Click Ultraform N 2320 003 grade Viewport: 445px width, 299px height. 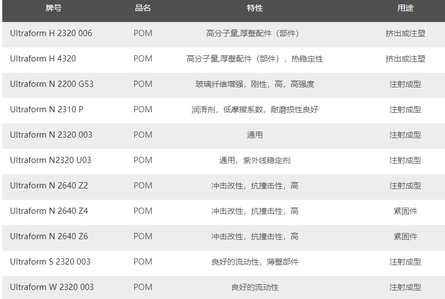[51, 135]
